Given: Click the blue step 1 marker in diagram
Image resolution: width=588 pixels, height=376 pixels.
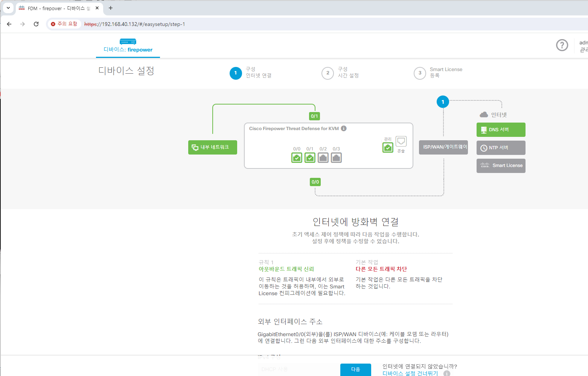Looking at the screenshot, I should click(443, 102).
